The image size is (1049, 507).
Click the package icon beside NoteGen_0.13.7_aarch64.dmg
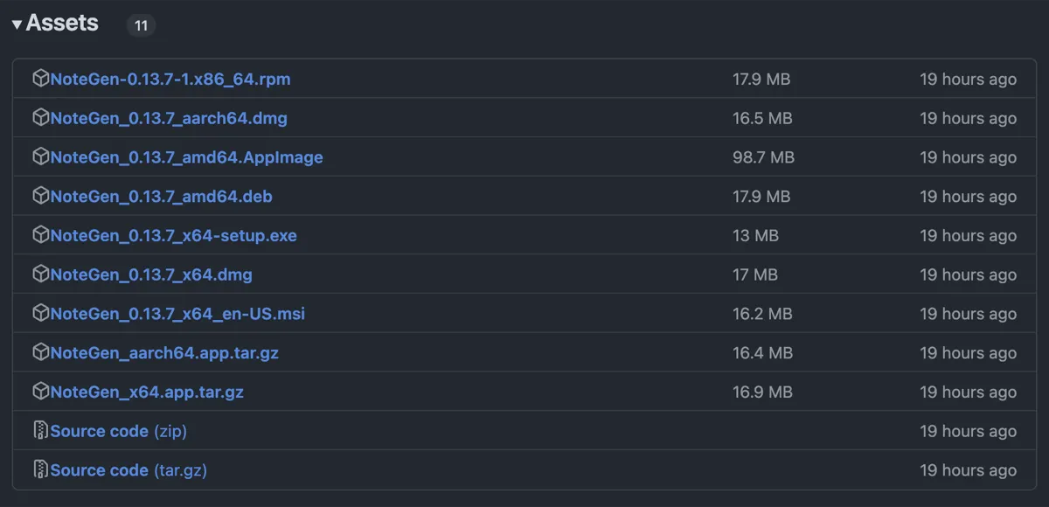point(40,118)
